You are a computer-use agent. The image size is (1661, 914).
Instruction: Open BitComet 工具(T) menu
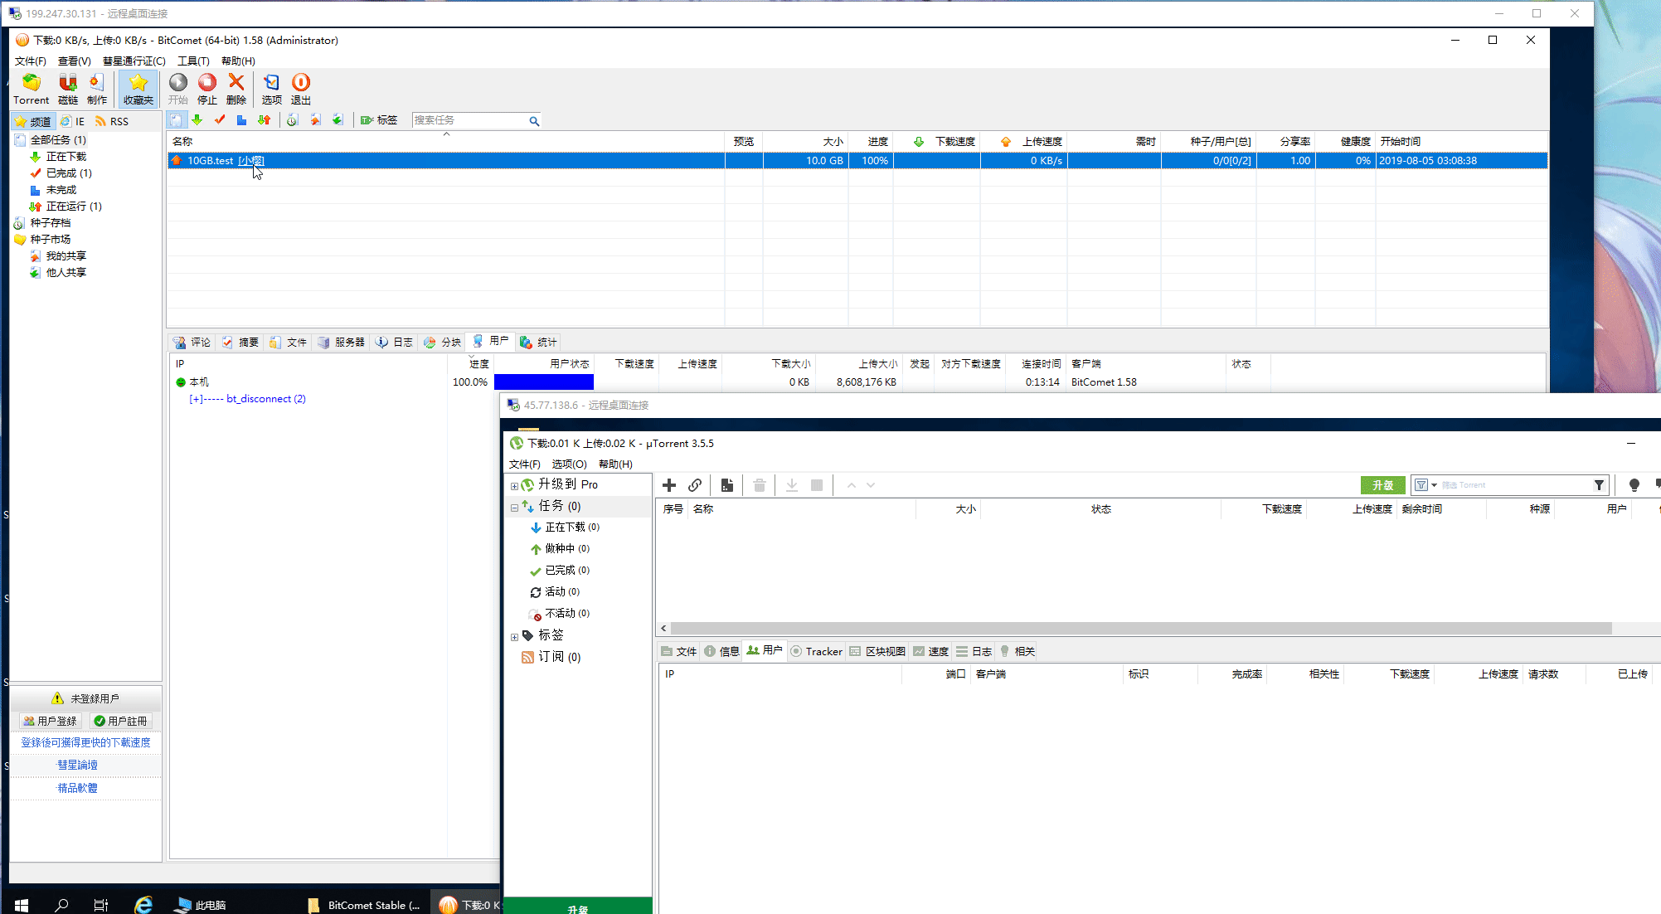(x=193, y=61)
